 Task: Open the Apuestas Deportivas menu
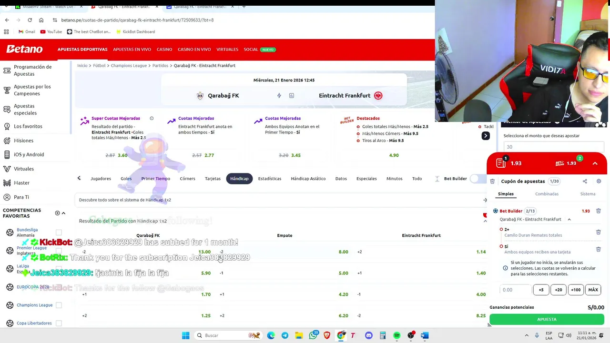coord(82,50)
